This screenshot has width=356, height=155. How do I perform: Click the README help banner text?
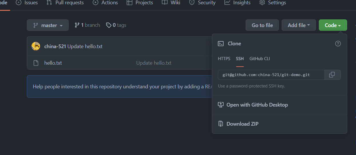point(123,87)
